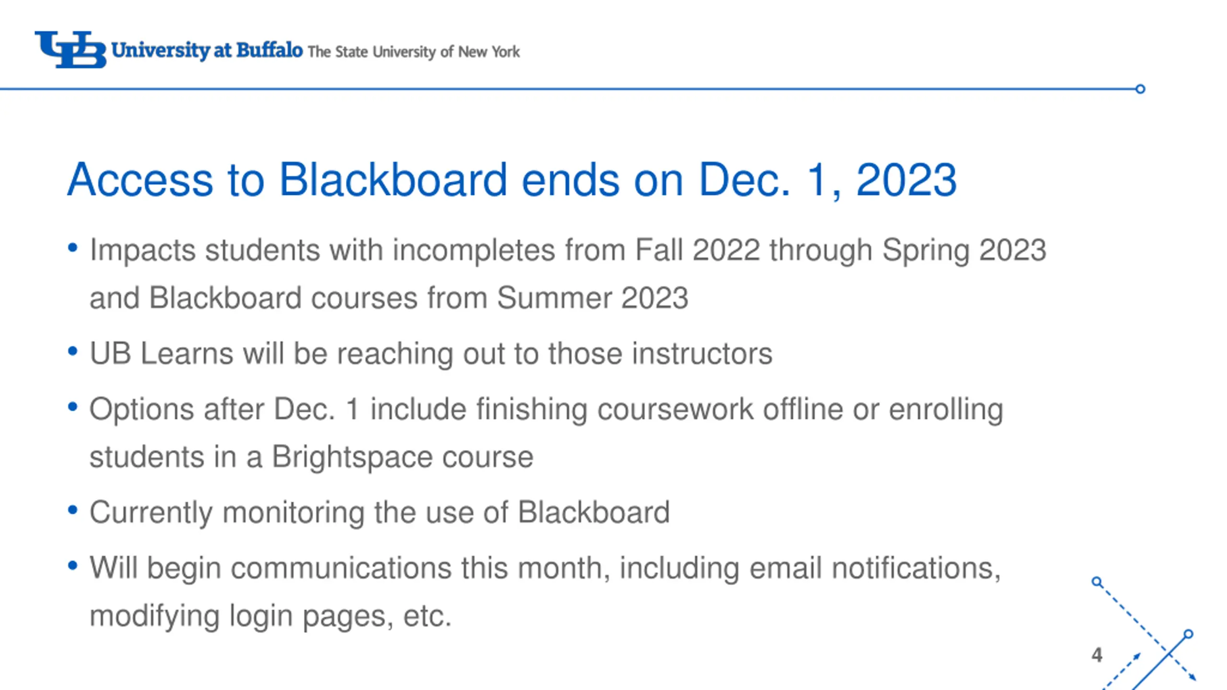Click the circle at the header line end
This screenshot has height=690, width=1227.
pos(1140,89)
